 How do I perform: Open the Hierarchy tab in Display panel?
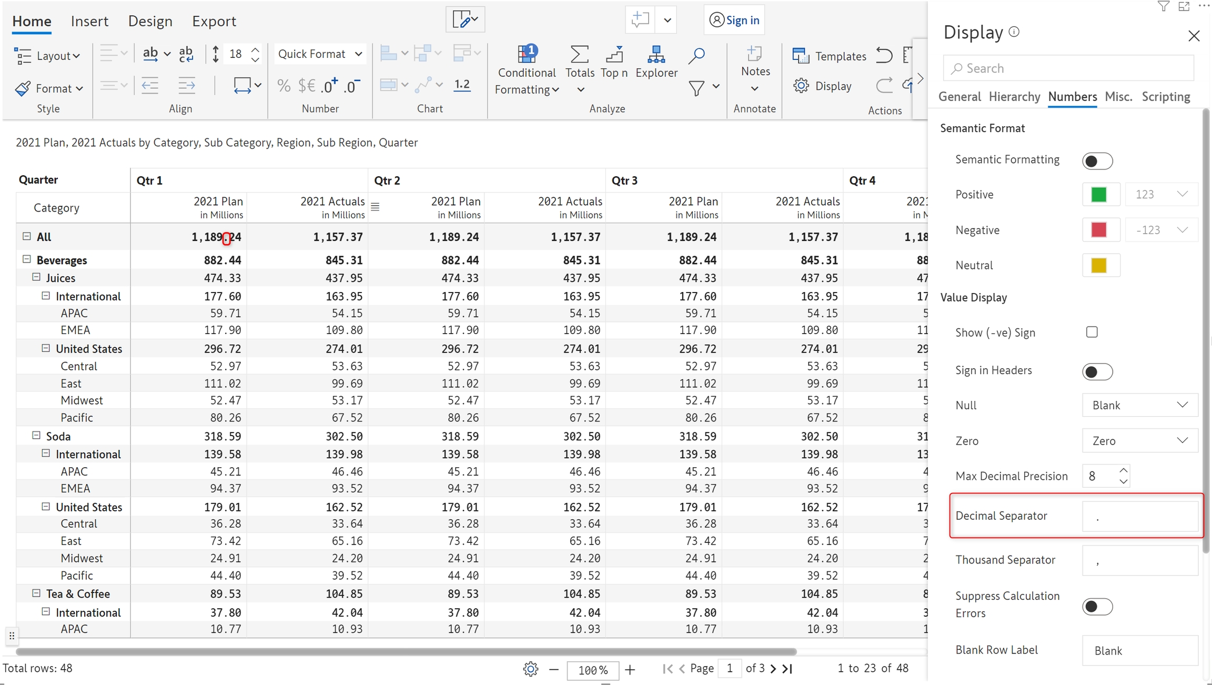tap(1014, 97)
